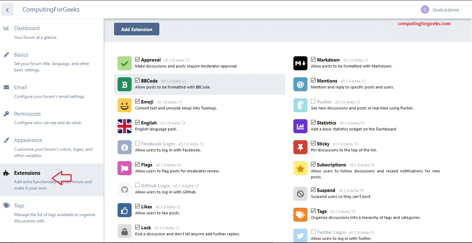Enable the Facebook Login checkbox
472x243 pixels.
click(137, 143)
